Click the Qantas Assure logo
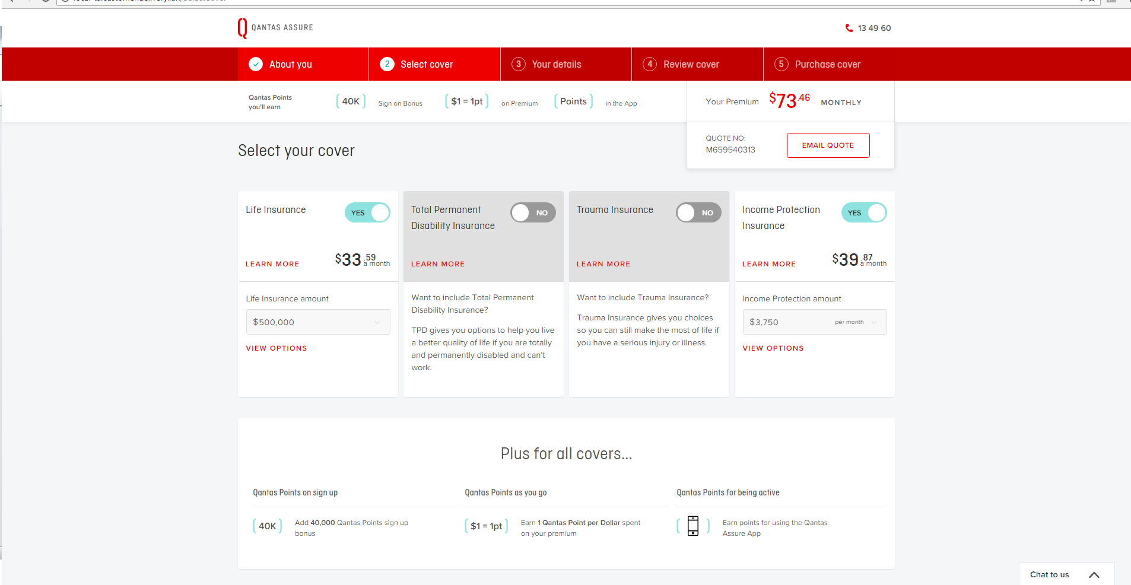This screenshot has height=585, width=1131. coord(275,28)
